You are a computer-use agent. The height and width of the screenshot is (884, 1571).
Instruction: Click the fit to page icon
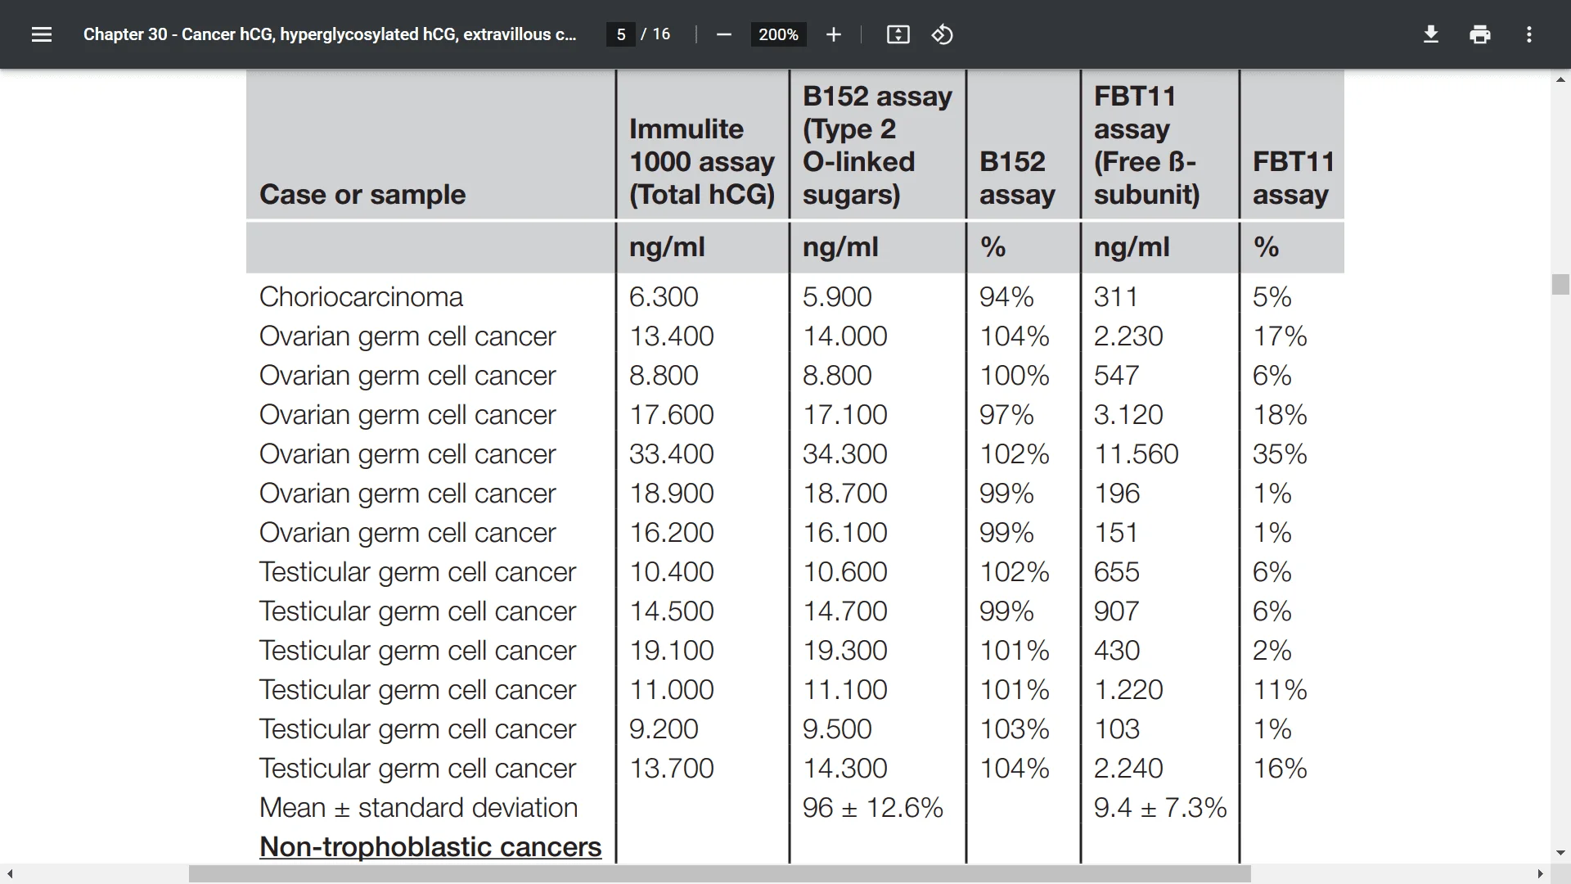[898, 34]
